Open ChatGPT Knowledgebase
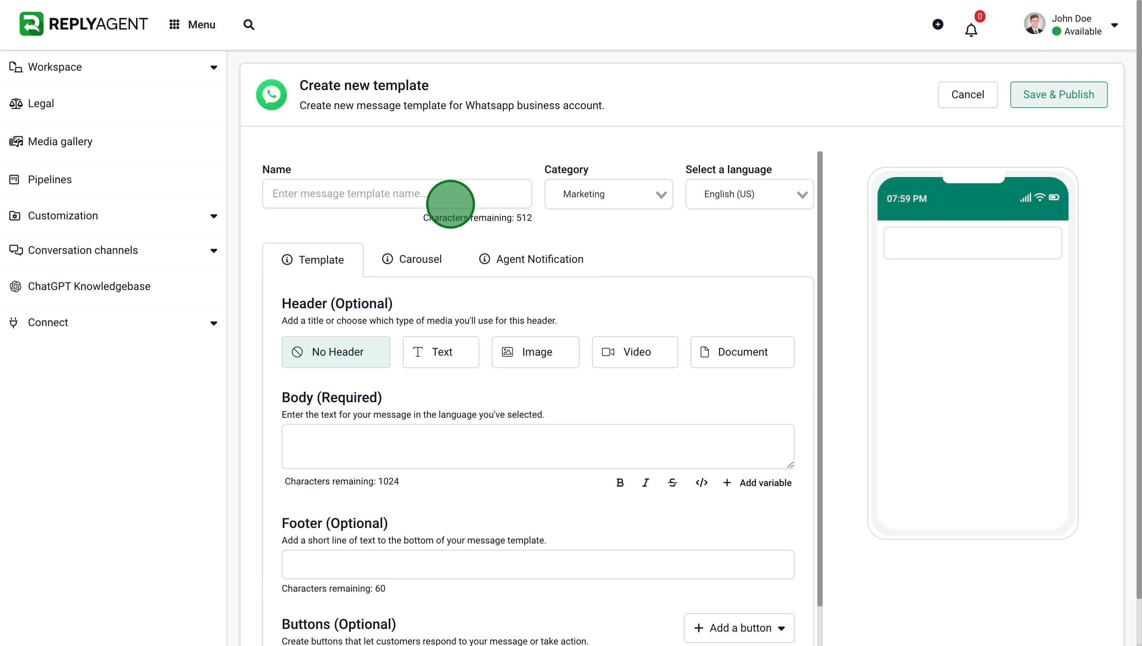1142x646 pixels. coord(113,286)
